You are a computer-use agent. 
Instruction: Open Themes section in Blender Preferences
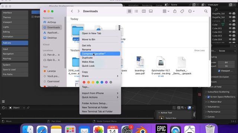tap(15, 17)
